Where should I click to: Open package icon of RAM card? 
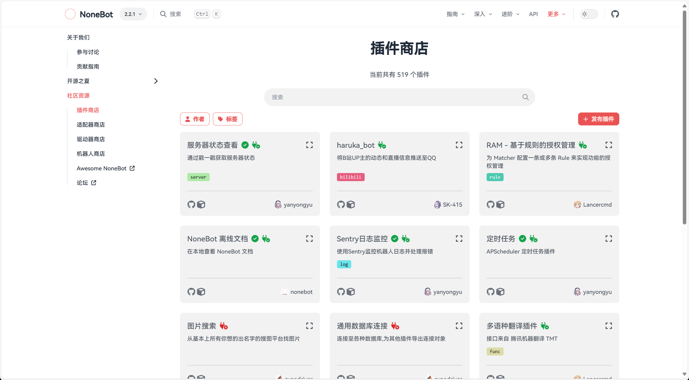[500, 205]
